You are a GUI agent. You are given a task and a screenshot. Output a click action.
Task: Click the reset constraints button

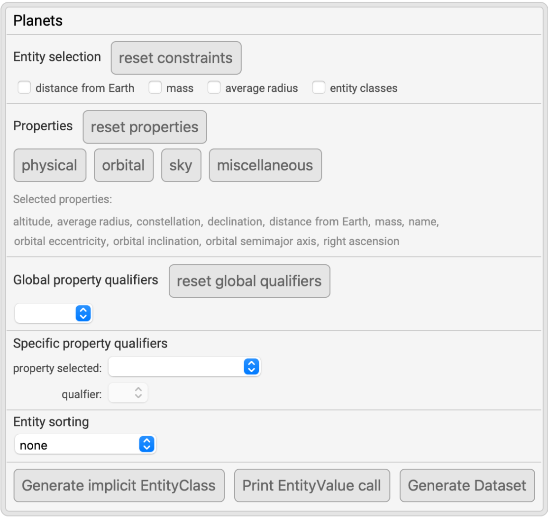click(176, 58)
